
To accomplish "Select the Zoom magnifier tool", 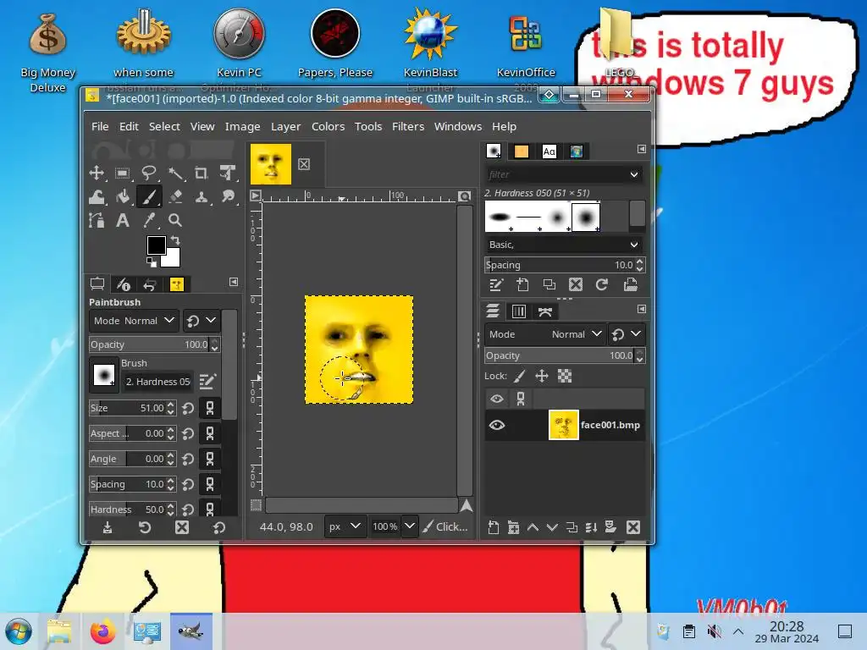I will (x=175, y=221).
